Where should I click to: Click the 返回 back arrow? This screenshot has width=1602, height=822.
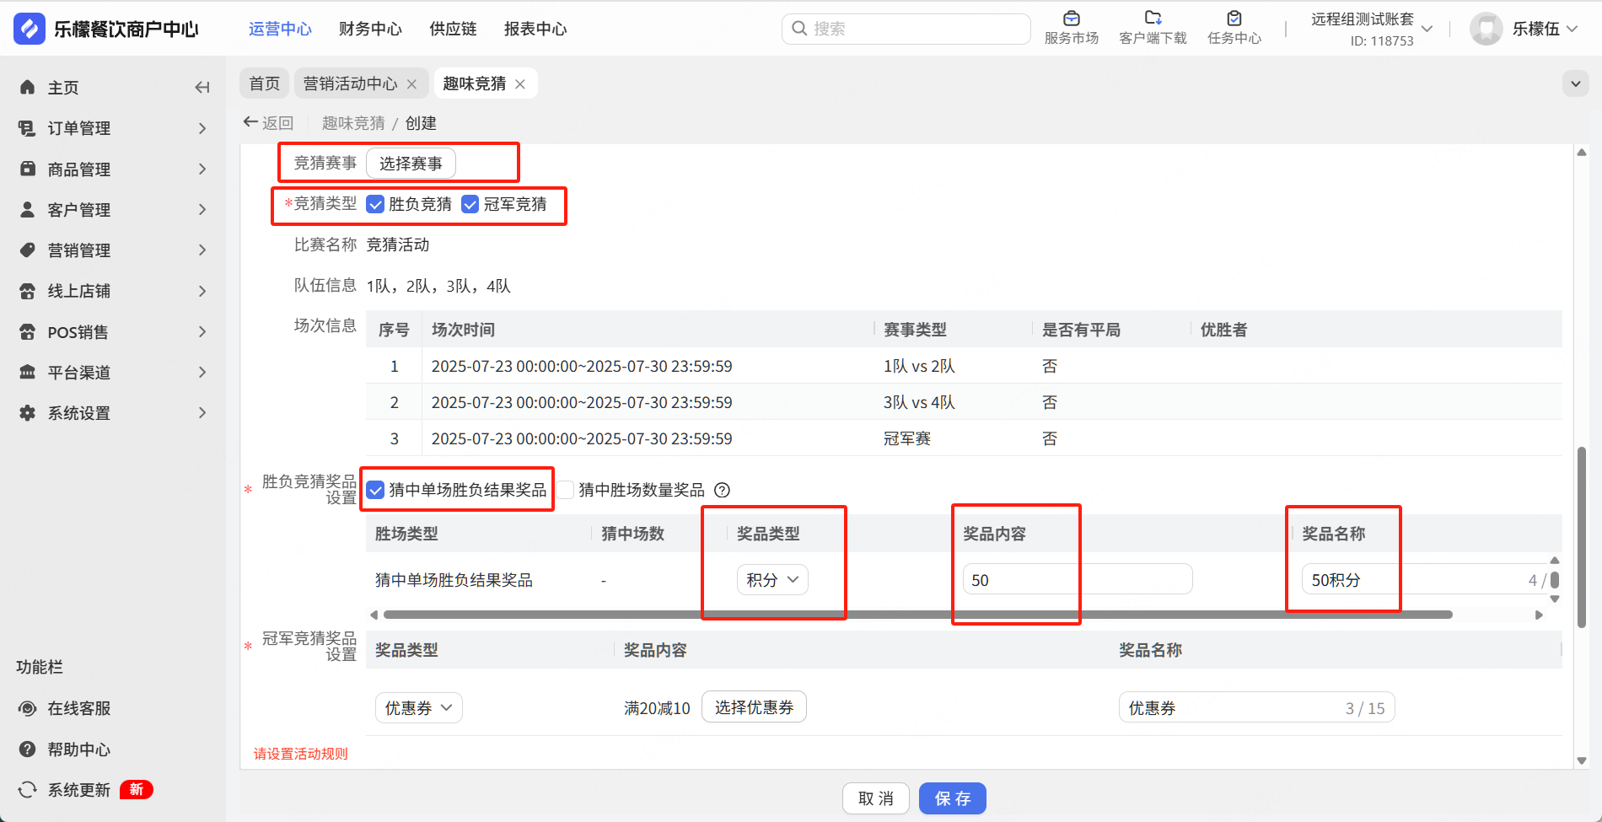250,122
